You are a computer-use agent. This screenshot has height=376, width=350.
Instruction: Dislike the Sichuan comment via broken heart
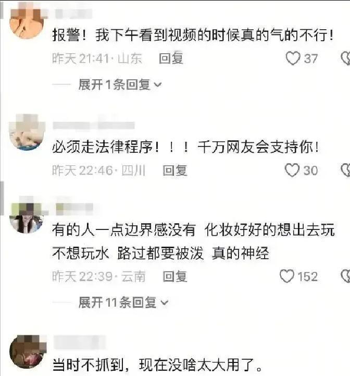coord(345,170)
